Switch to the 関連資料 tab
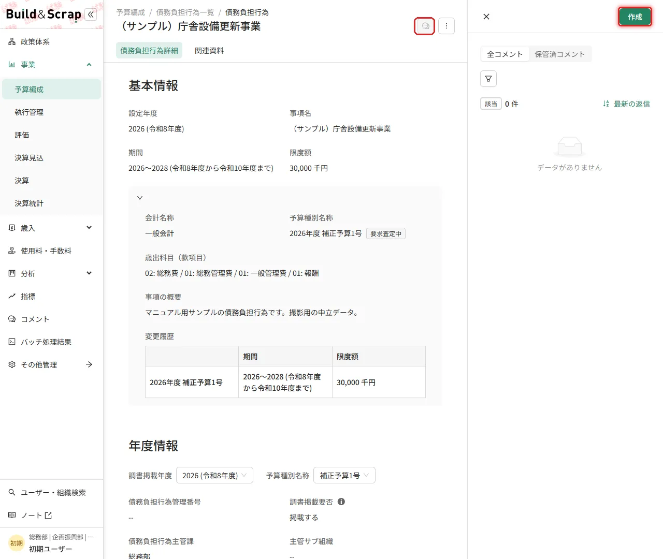Viewport: 663px width, 559px height. tap(209, 50)
